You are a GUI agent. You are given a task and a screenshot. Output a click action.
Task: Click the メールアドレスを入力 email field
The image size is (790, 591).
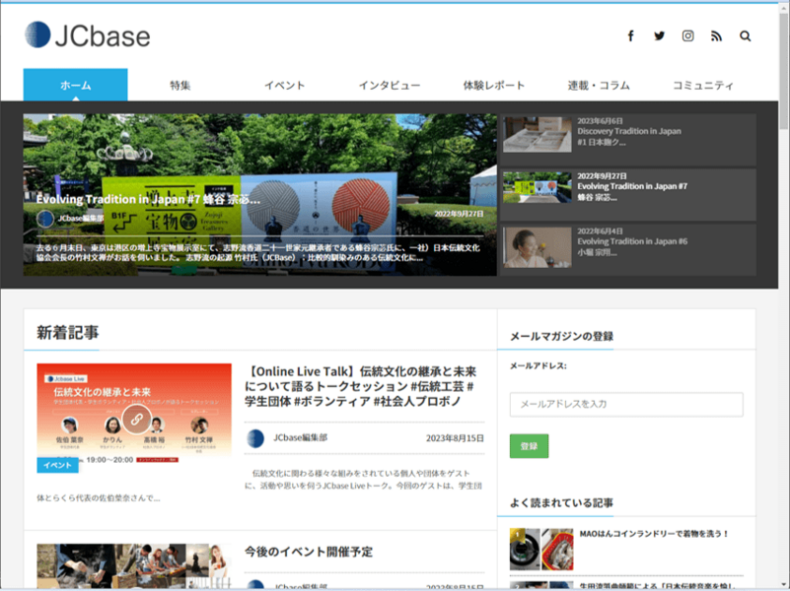626,404
